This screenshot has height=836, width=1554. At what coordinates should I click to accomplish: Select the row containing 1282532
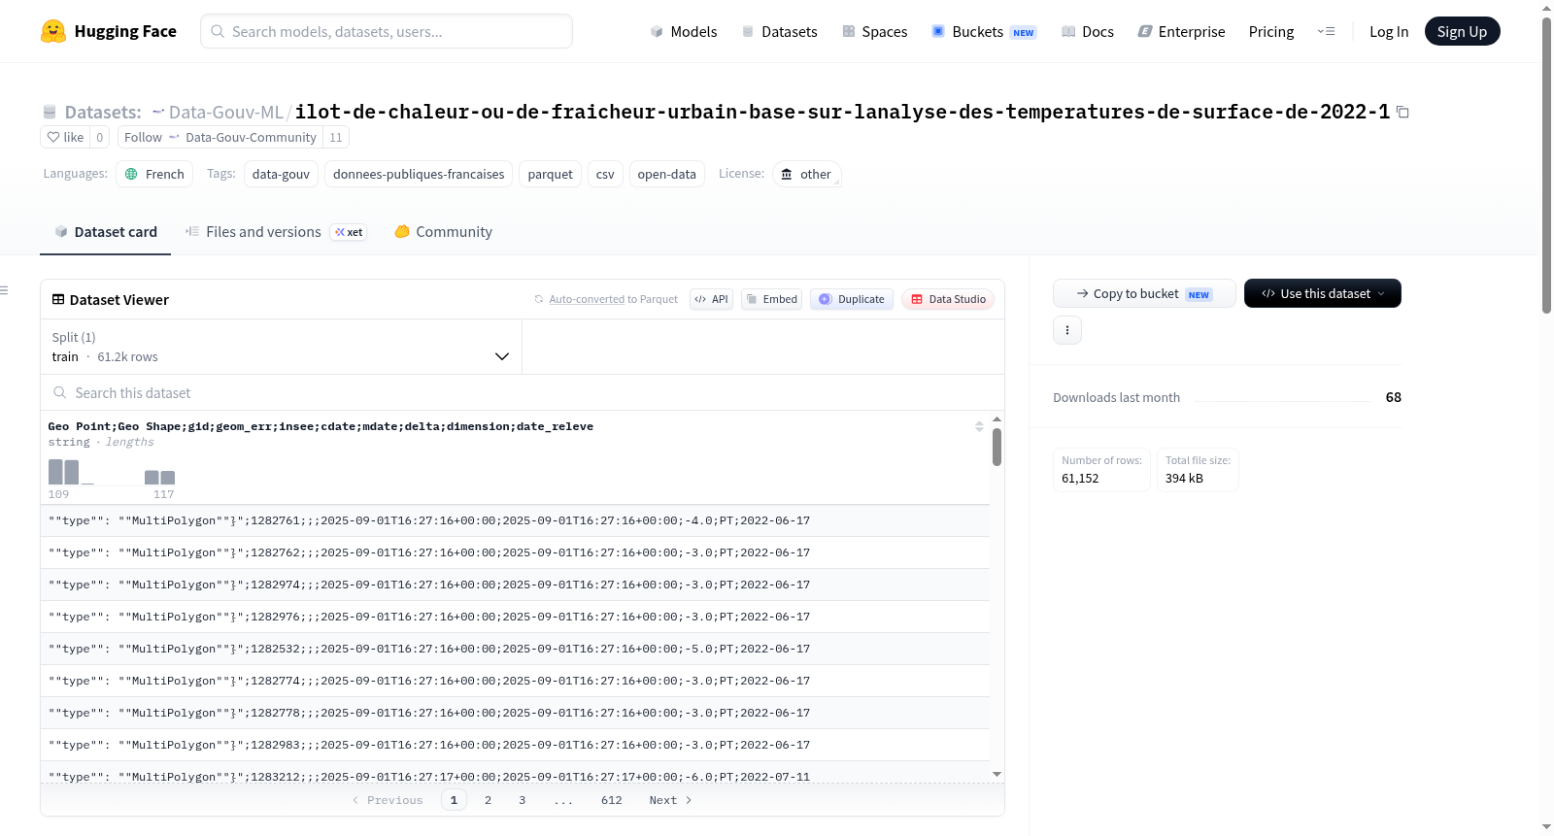pos(515,649)
